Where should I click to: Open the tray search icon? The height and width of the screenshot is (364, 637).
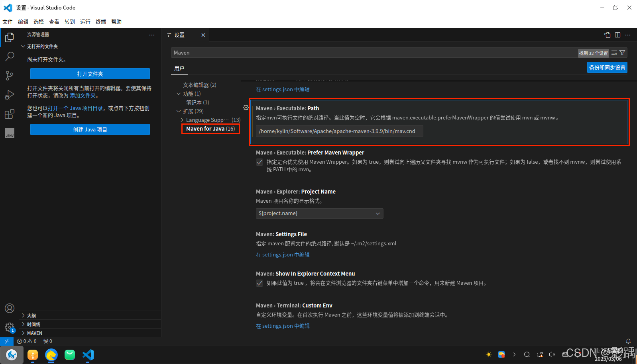(x=527, y=354)
